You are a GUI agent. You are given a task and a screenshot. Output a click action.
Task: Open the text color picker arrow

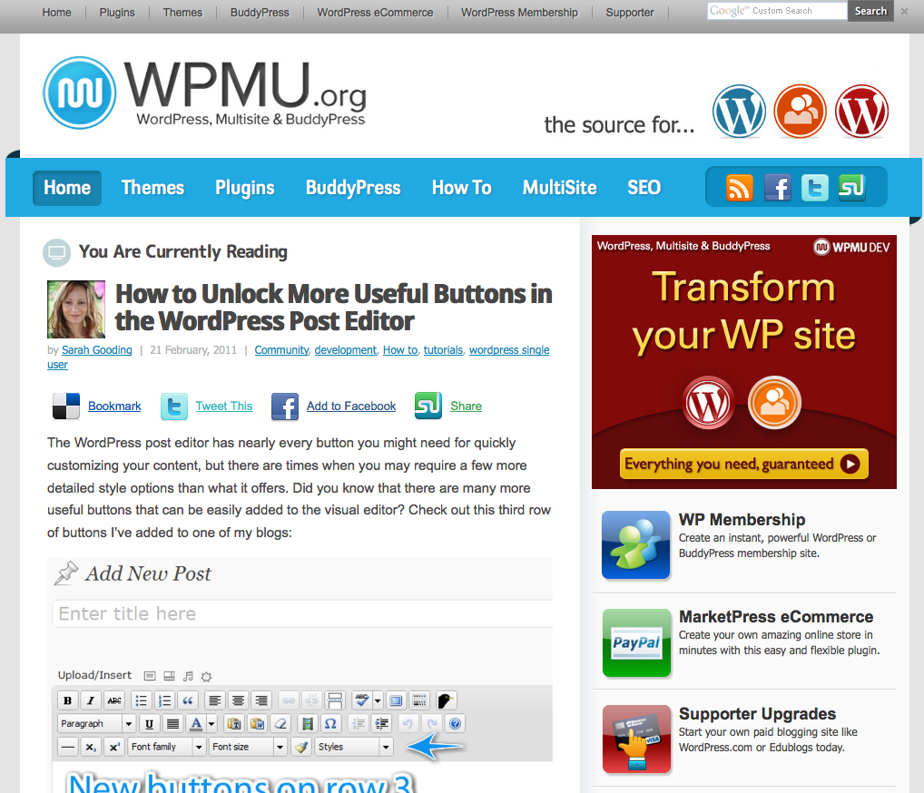coord(211,723)
